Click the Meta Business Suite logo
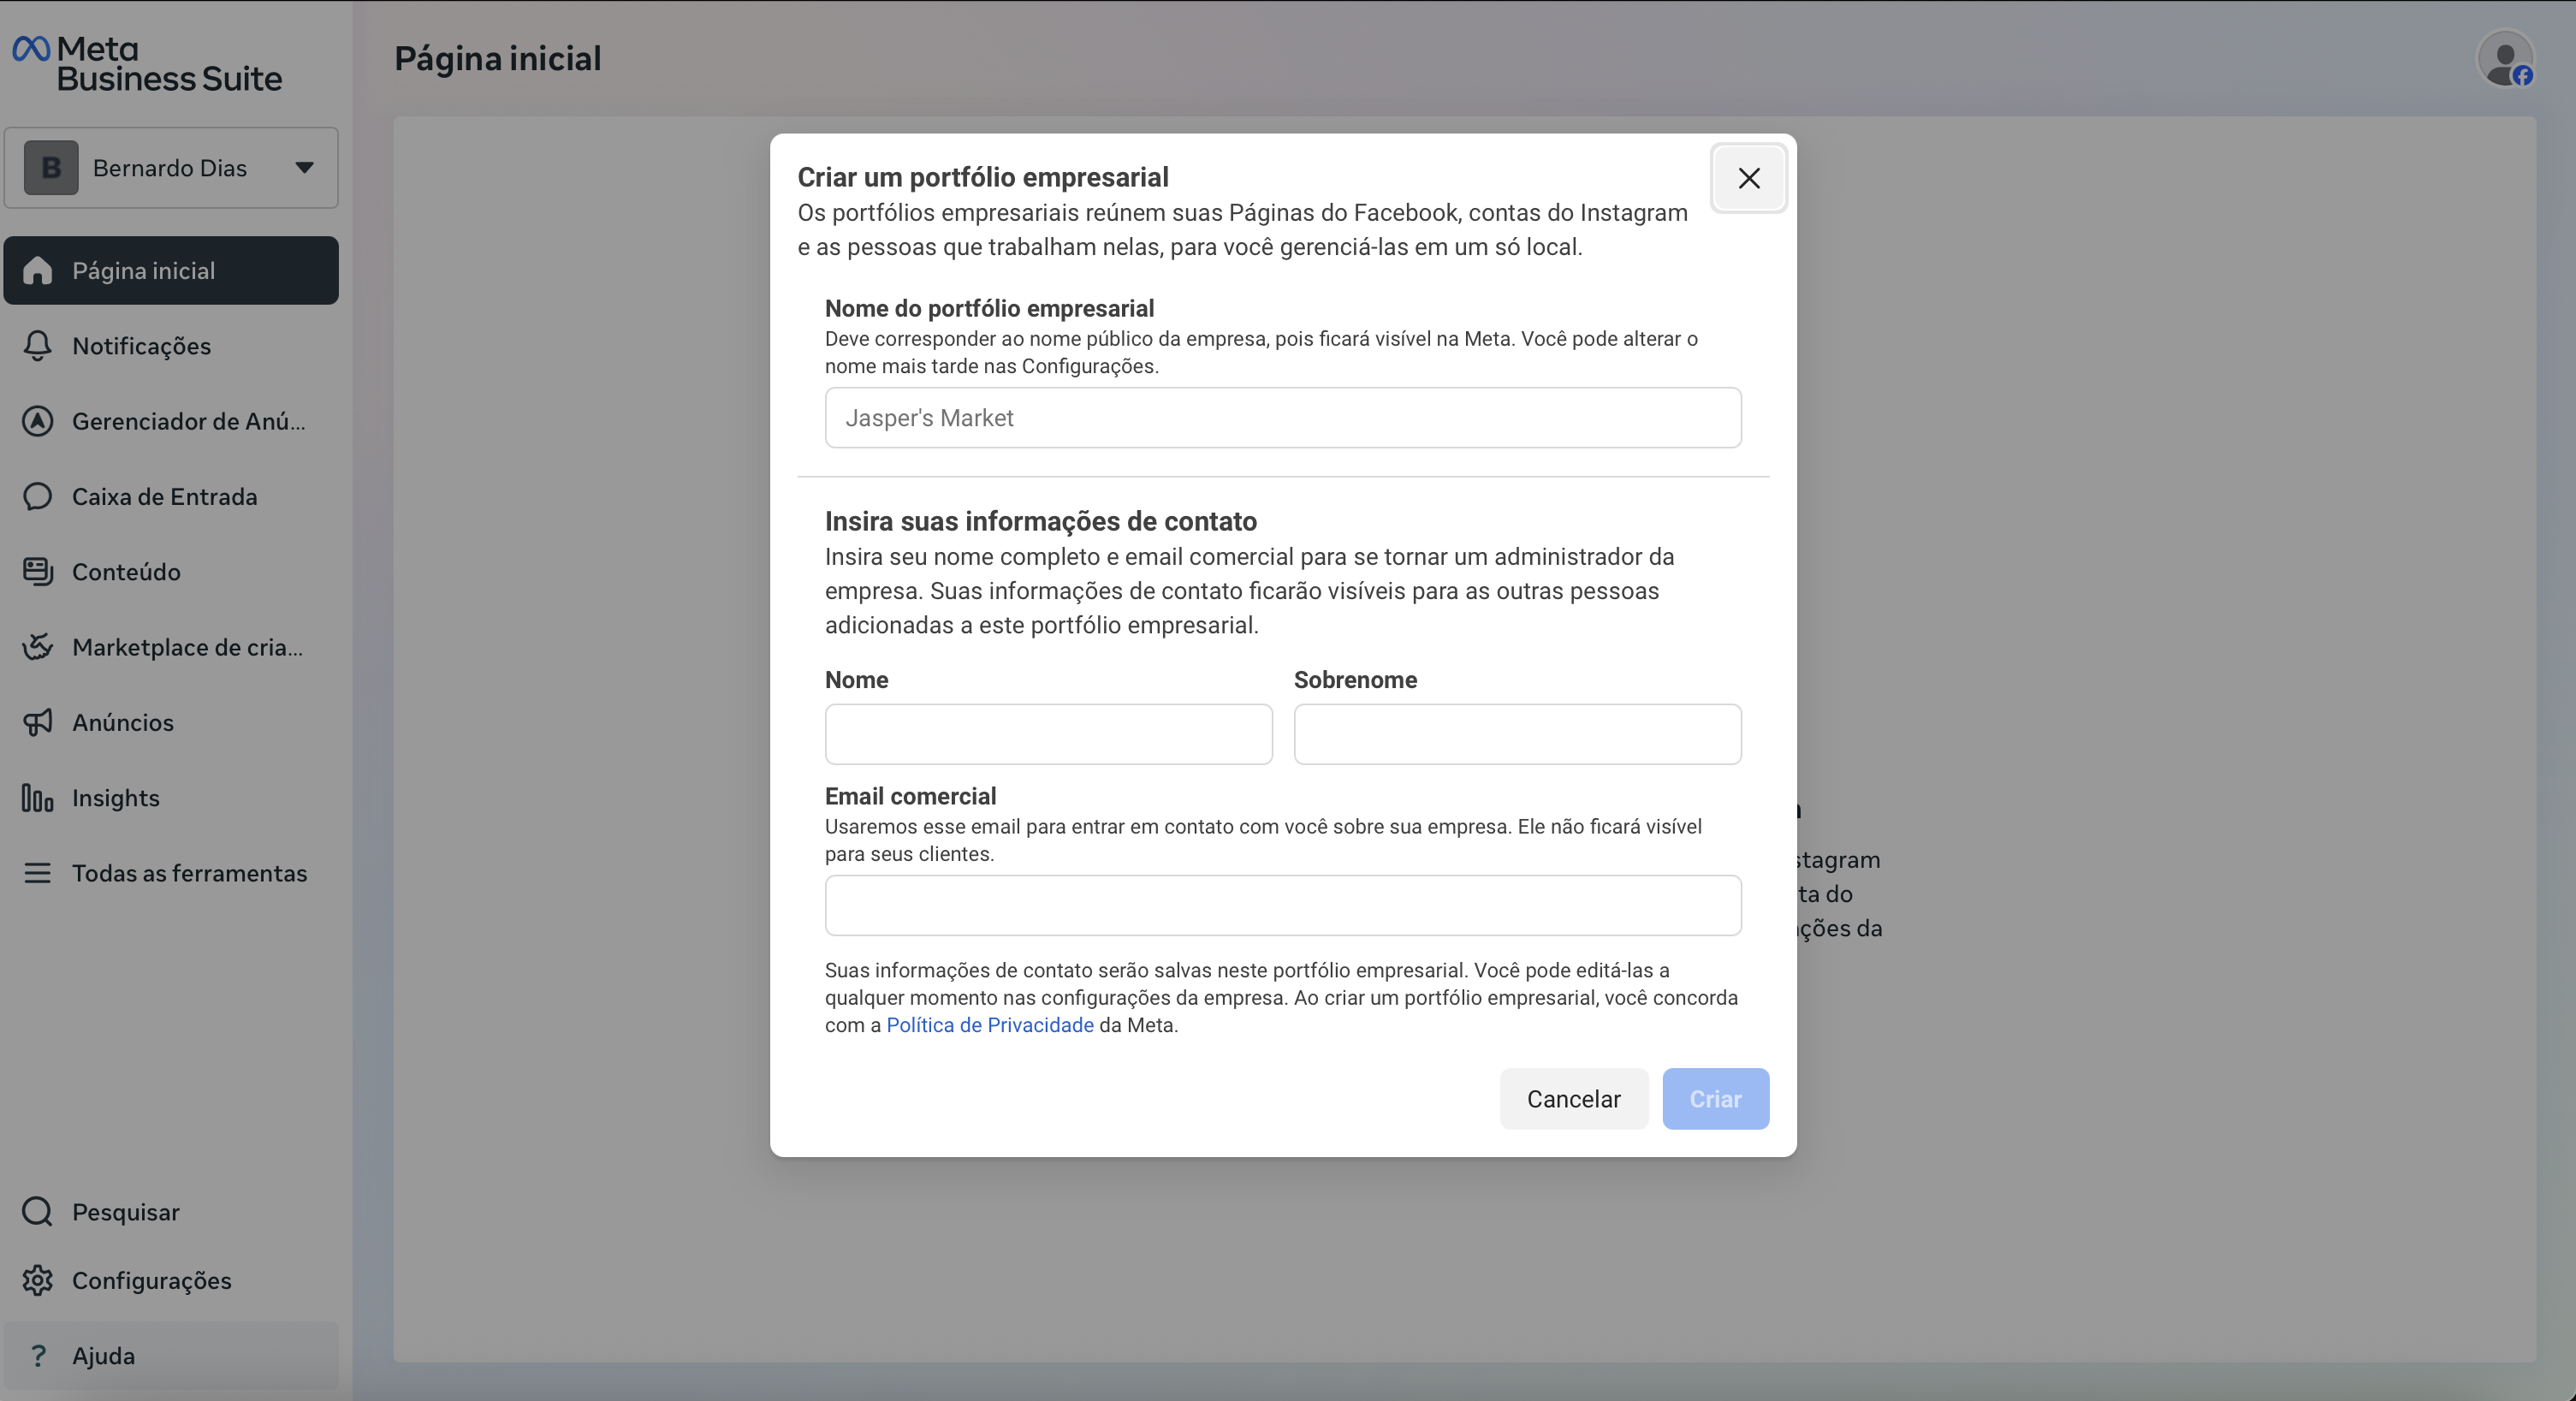Viewport: 2576px width, 1401px height. pos(146,64)
